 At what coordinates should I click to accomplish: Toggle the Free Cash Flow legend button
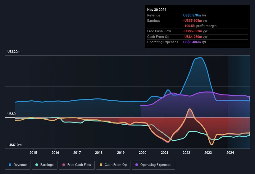(x=77, y=165)
